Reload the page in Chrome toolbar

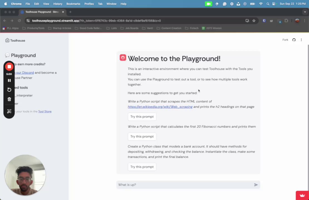[19, 21]
